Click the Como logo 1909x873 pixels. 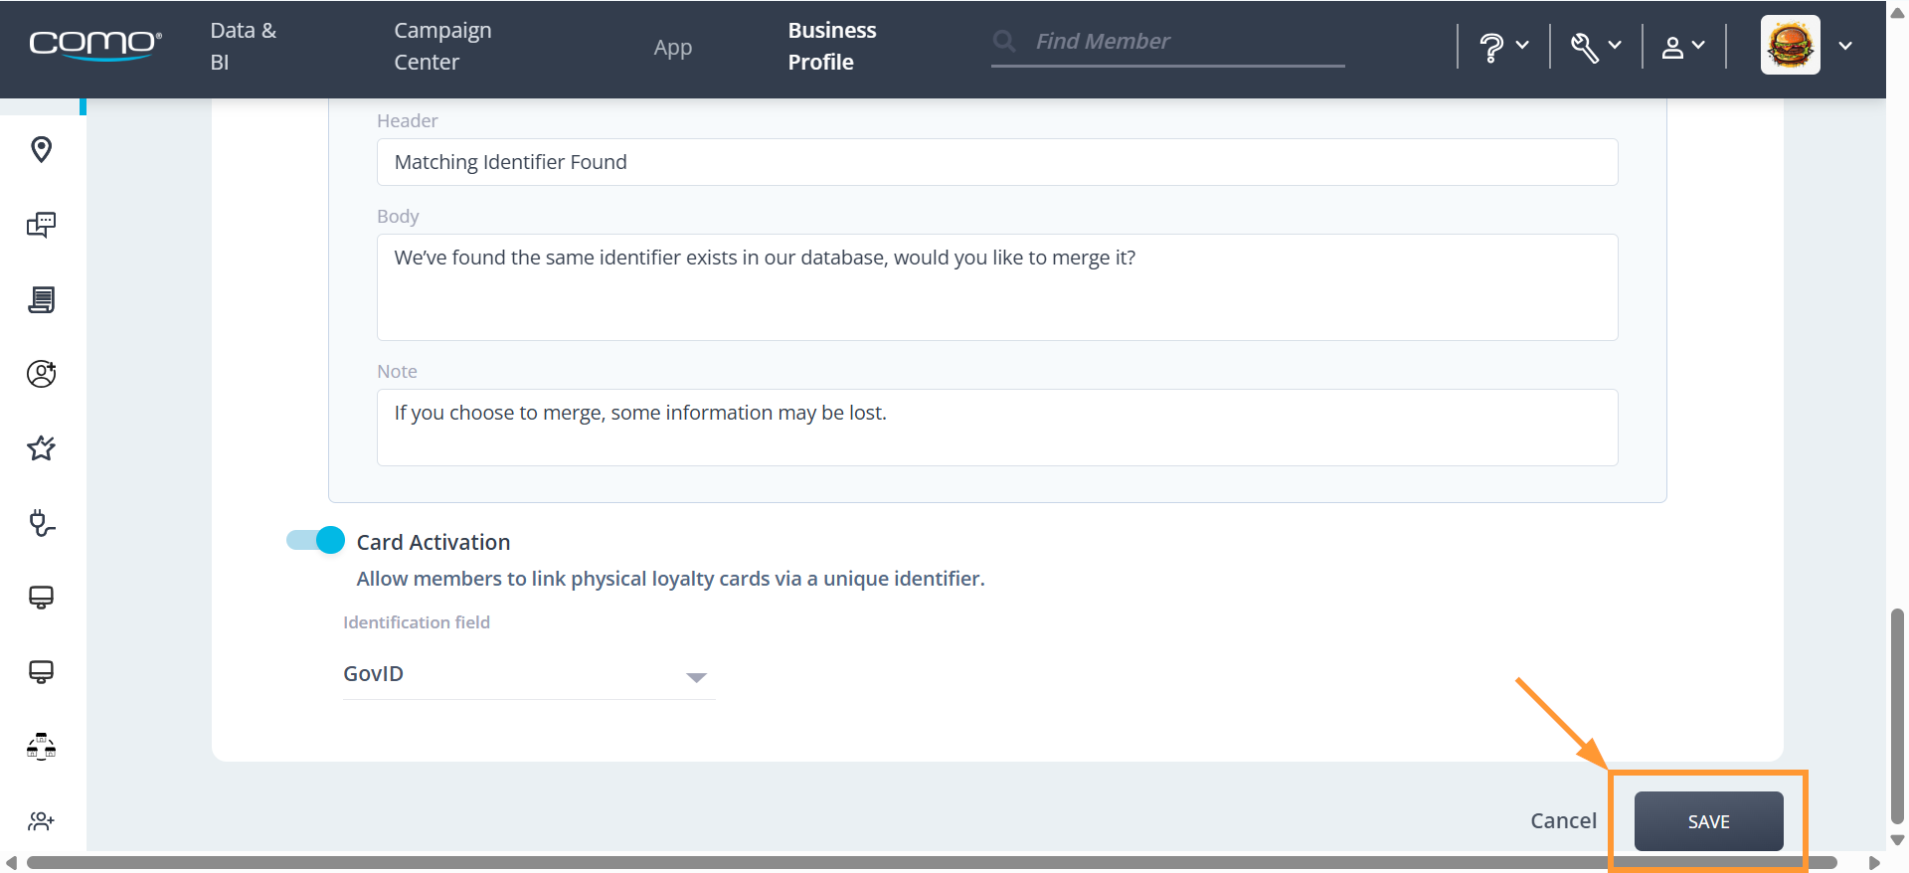click(95, 45)
